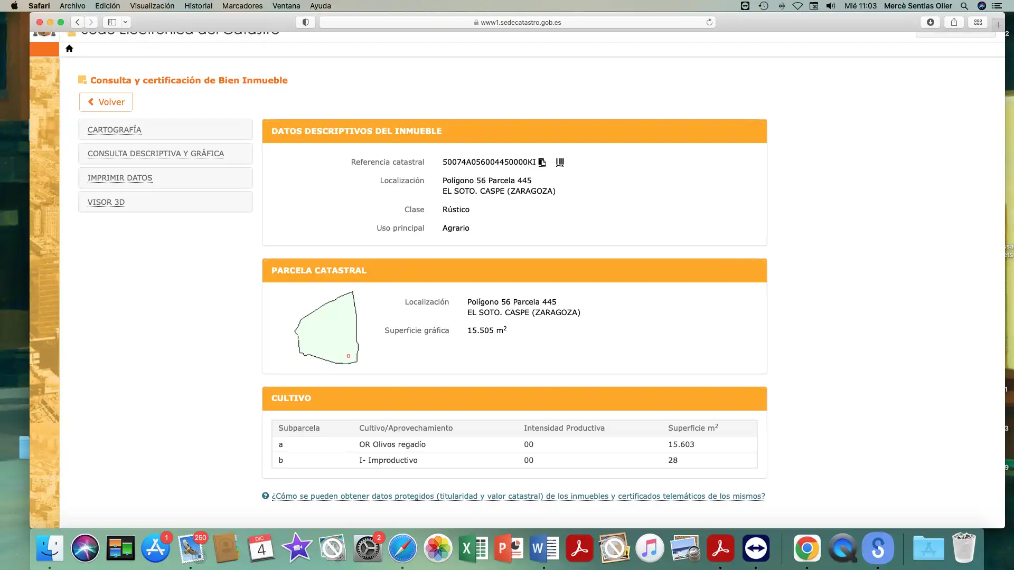The height and width of the screenshot is (570, 1014).
Task: Open the Bluetooth menu bar icon
Action: [781, 6]
